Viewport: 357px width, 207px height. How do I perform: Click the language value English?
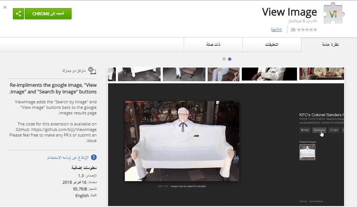click(82, 196)
